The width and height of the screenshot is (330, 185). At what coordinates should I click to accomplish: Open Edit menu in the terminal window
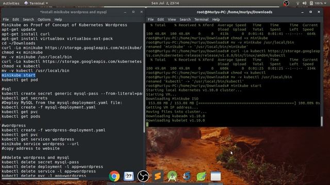pyautogui.click(x=160, y=20)
